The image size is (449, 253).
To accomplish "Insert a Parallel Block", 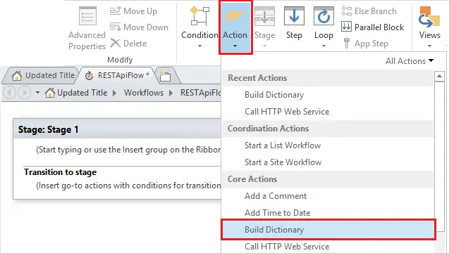I will point(372,27).
